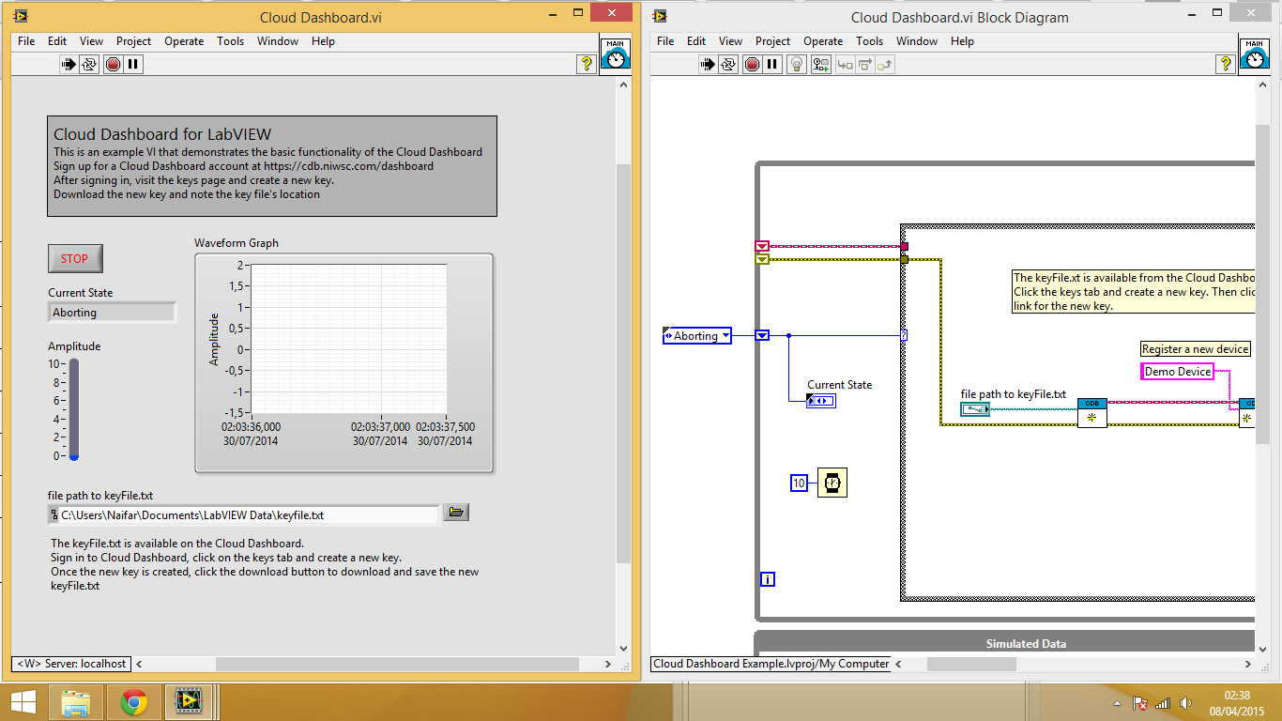This screenshot has height=721, width=1282.
Task: Toggle Highlight Execution light bulb
Action: 796,65
